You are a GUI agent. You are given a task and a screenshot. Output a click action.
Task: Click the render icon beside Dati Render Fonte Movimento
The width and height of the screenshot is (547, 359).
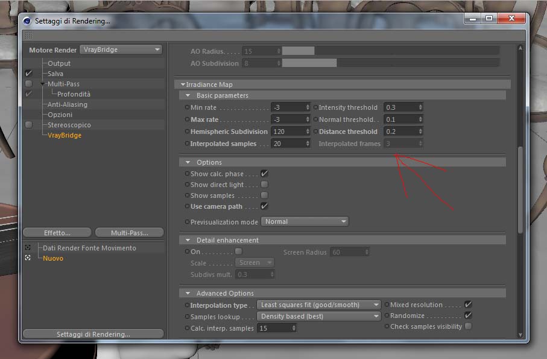pos(28,248)
